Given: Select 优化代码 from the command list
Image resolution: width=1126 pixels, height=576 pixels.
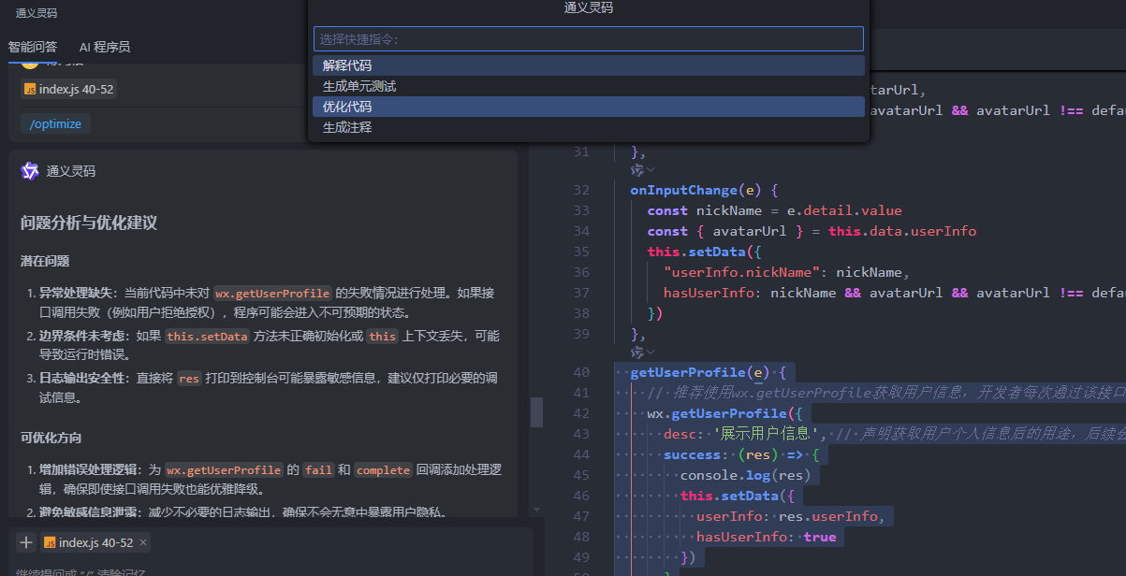Looking at the screenshot, I should tap(588, 107).
